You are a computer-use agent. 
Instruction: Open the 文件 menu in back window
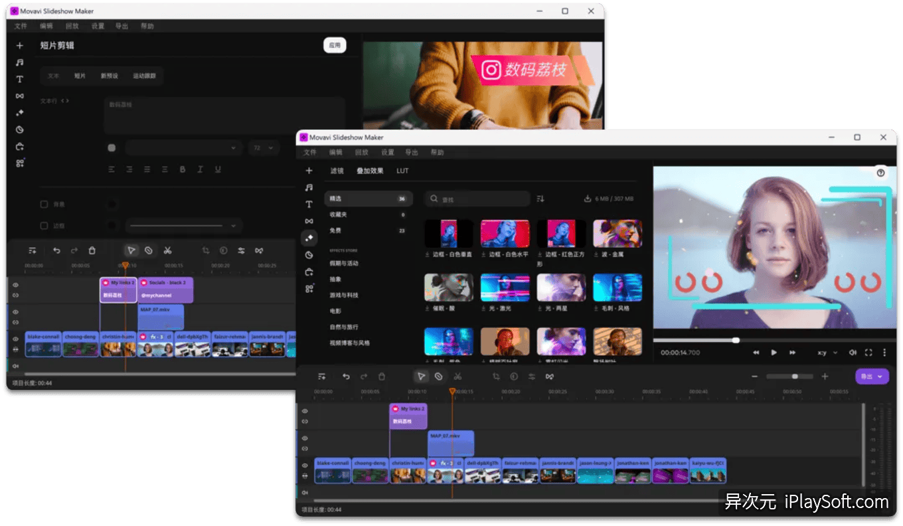(21, 26)
